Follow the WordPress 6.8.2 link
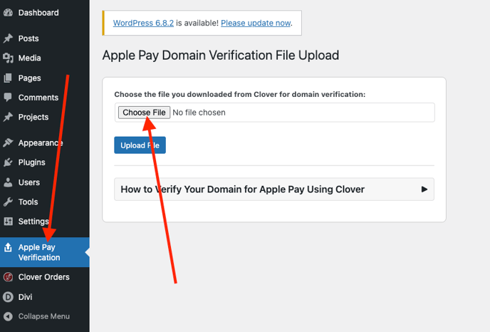 (x=143, y=23)
